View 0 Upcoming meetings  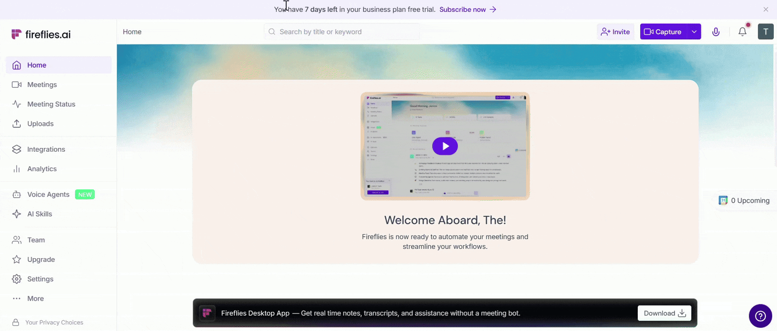[745, 200]
